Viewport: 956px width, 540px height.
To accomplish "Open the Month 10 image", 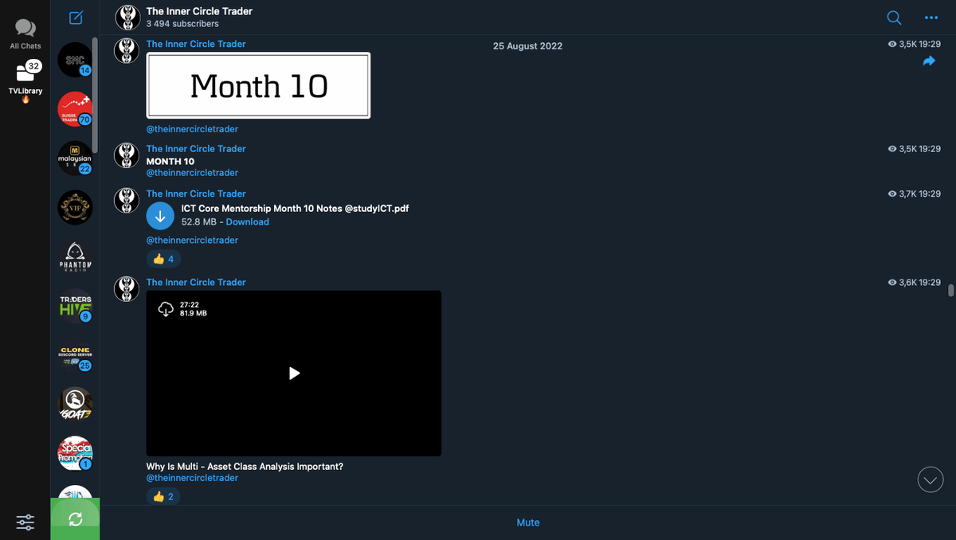I will click(x=258, y=85).
